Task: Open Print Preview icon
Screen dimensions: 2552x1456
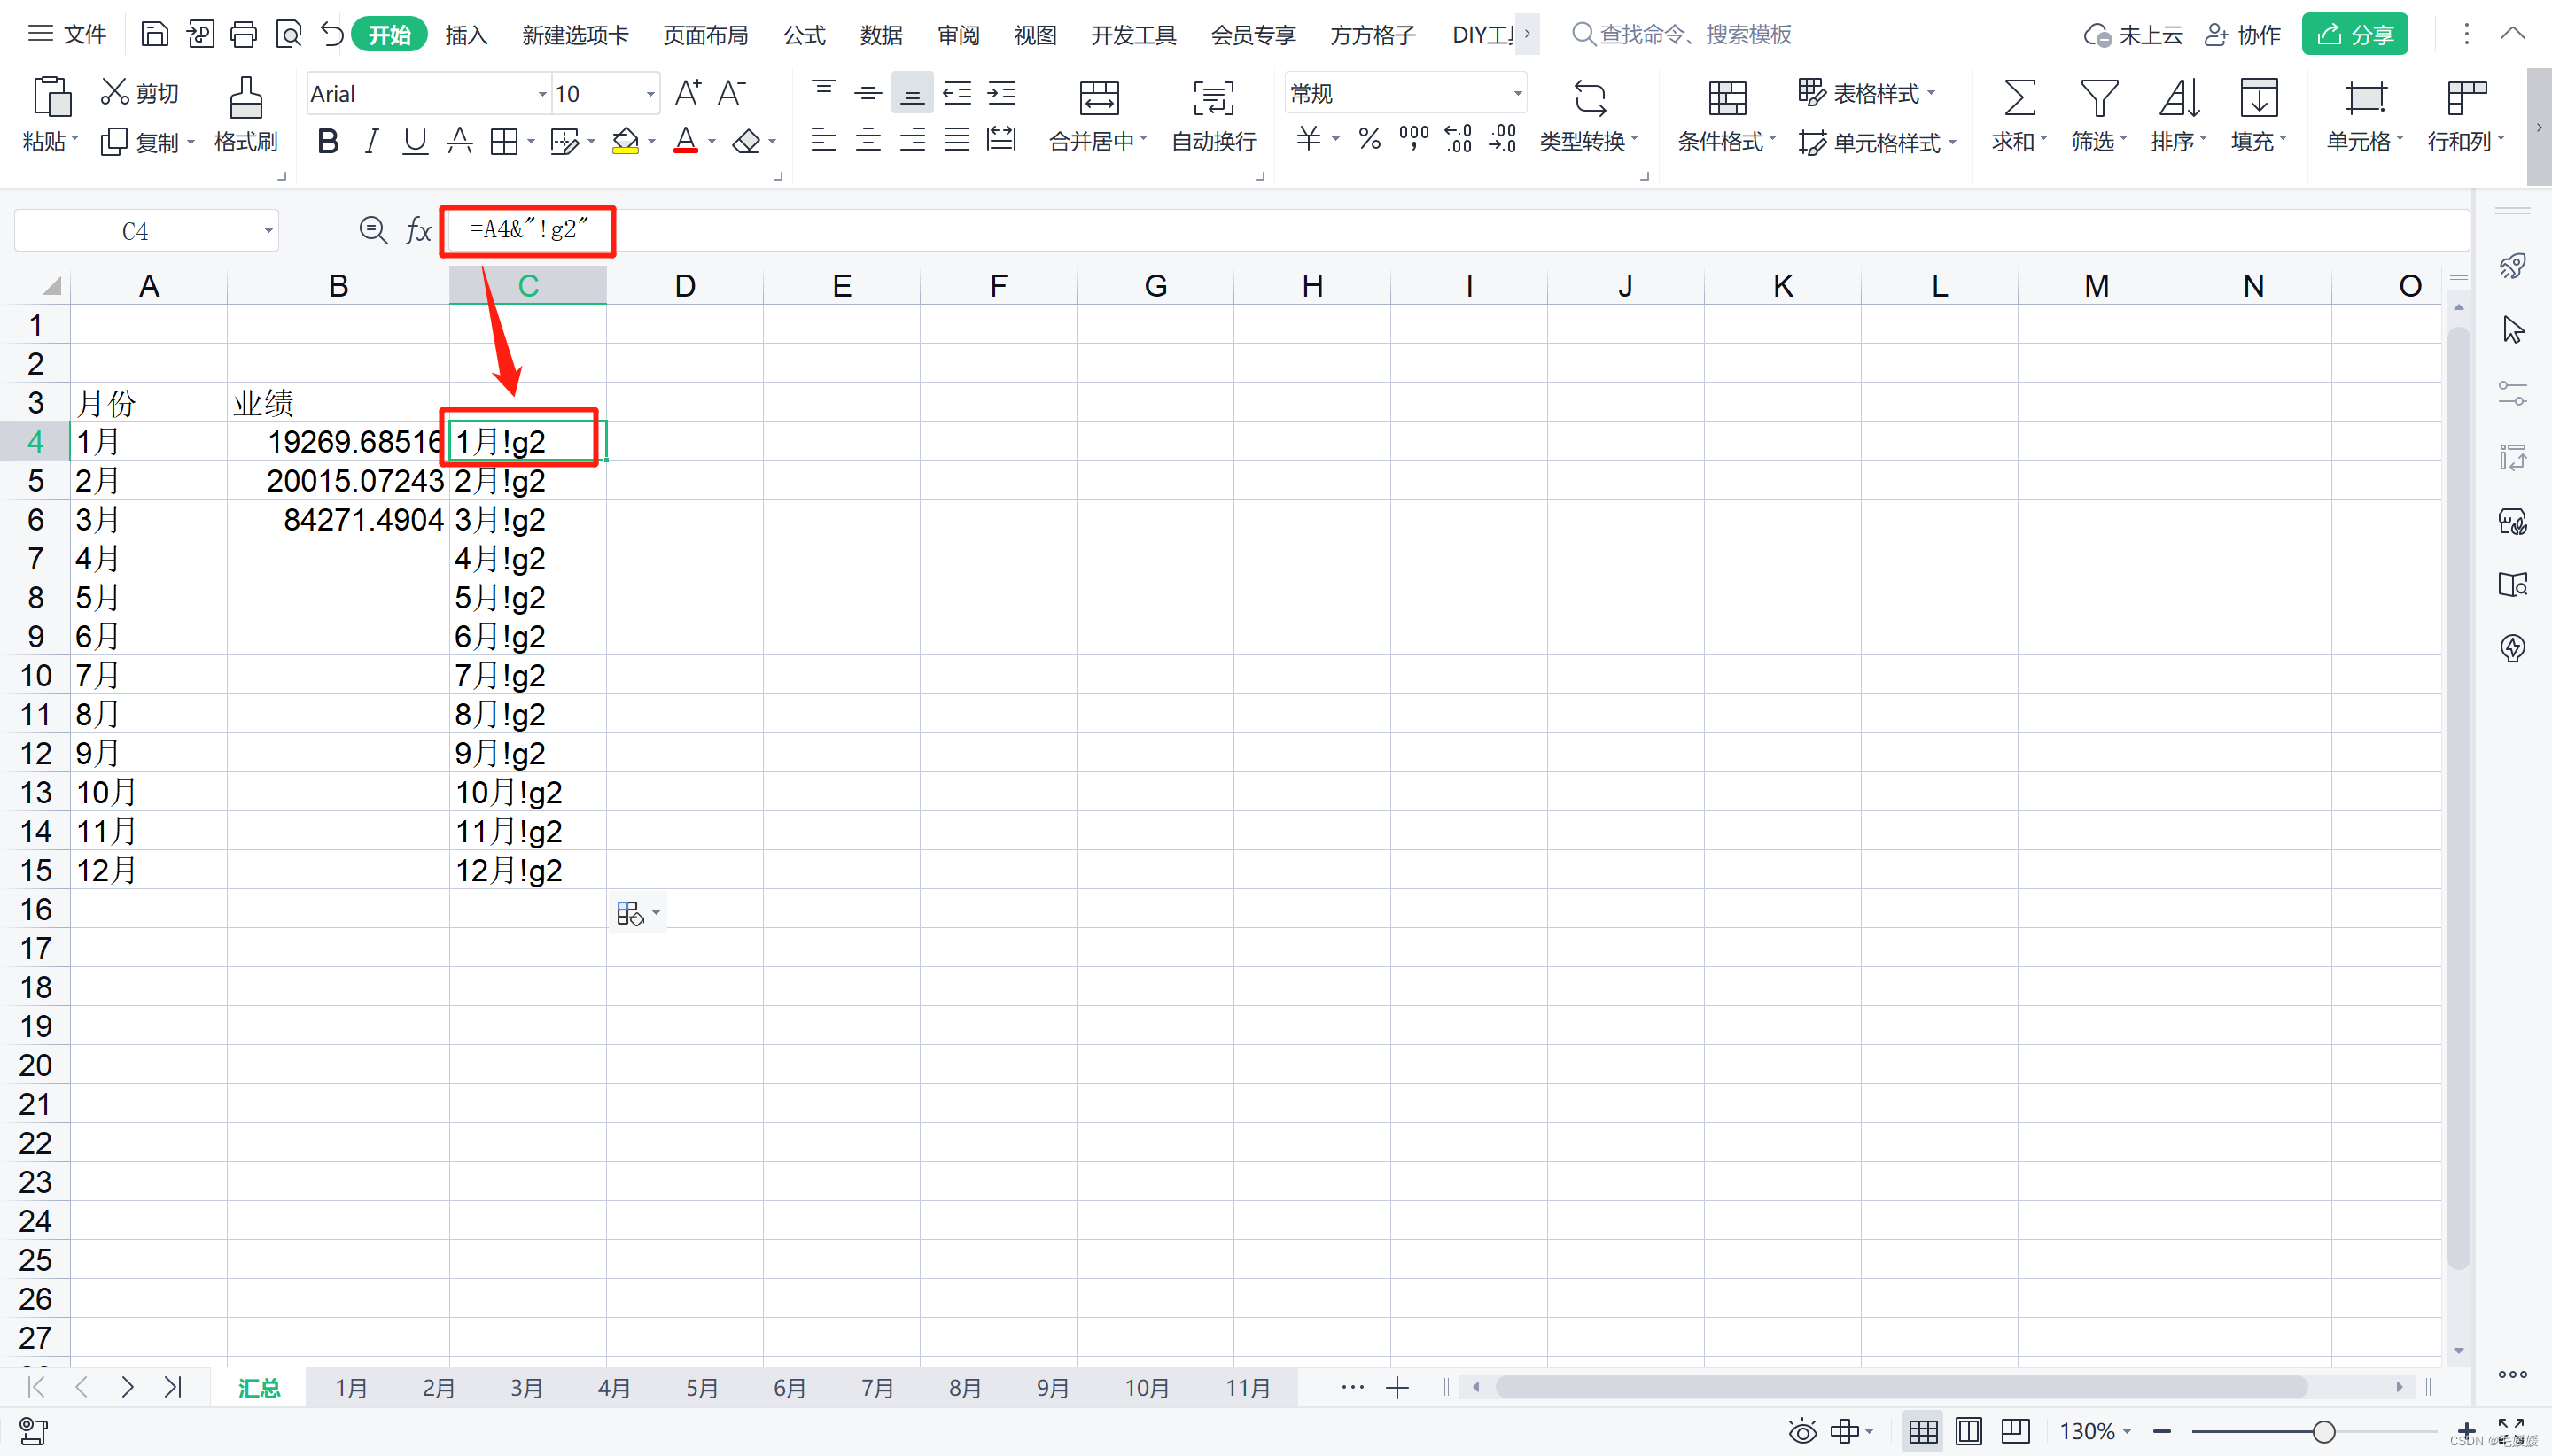Action: (x=288, y=35)
